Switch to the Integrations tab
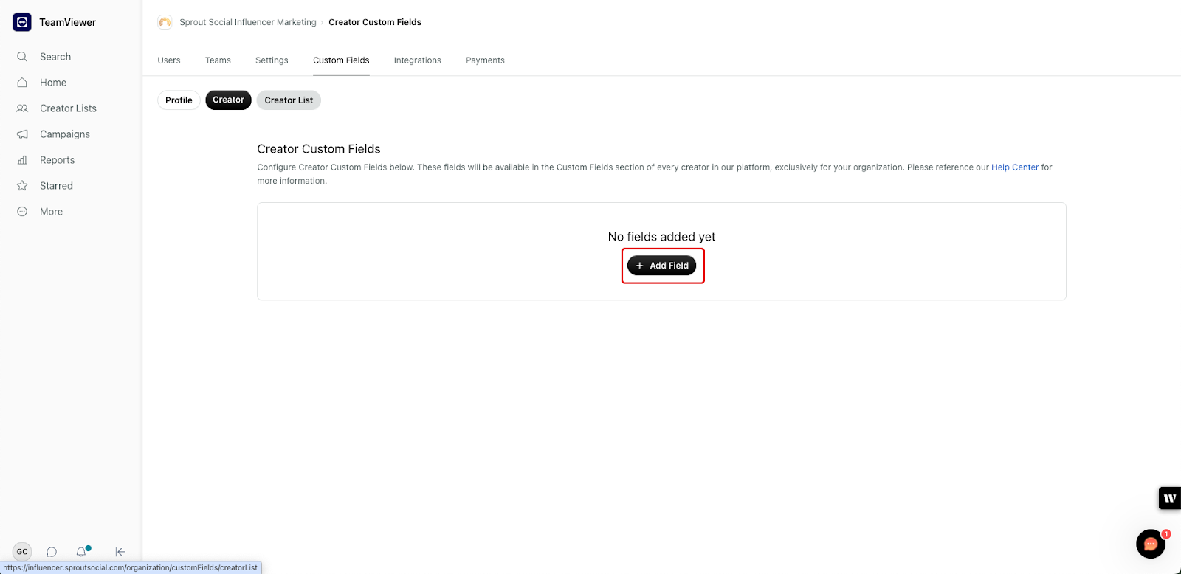 coord(418,60)
